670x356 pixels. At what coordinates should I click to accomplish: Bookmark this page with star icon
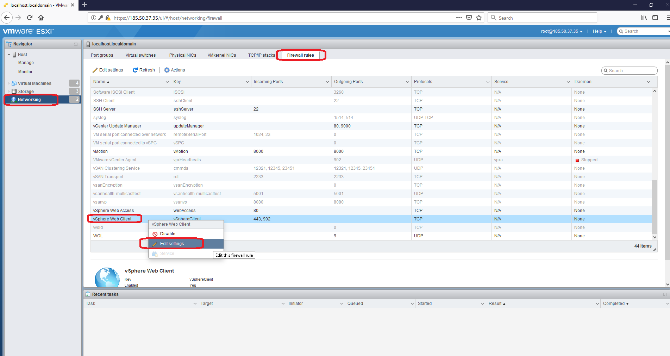click(479, 18)
